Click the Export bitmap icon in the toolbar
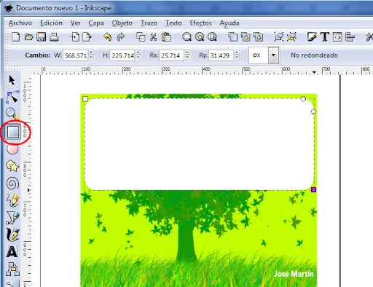Screen dimensions: 373x287 [x=87, y=37]
